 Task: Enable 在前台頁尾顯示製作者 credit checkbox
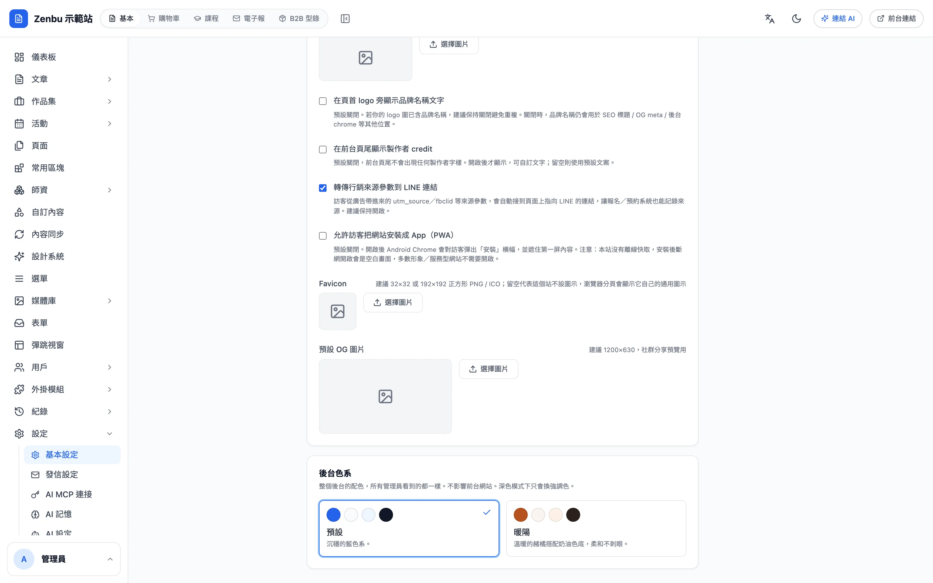pos(323,150)
